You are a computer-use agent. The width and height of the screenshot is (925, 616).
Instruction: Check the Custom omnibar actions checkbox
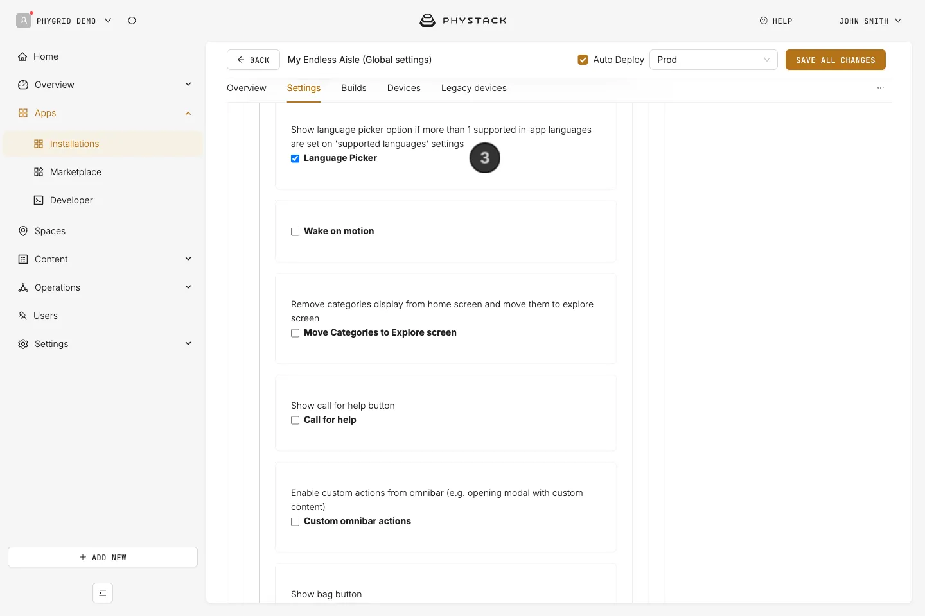295,522
